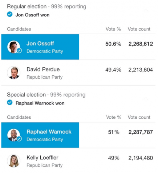Select the Jon Ossoff candidate name
The height and width of the screenshot is (173, 158).
pyautogui.click(x=40, y=43)
